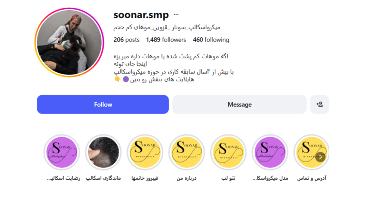
Task: Open the آدرس و تماس highlight circle
Action: coord(311,152)
